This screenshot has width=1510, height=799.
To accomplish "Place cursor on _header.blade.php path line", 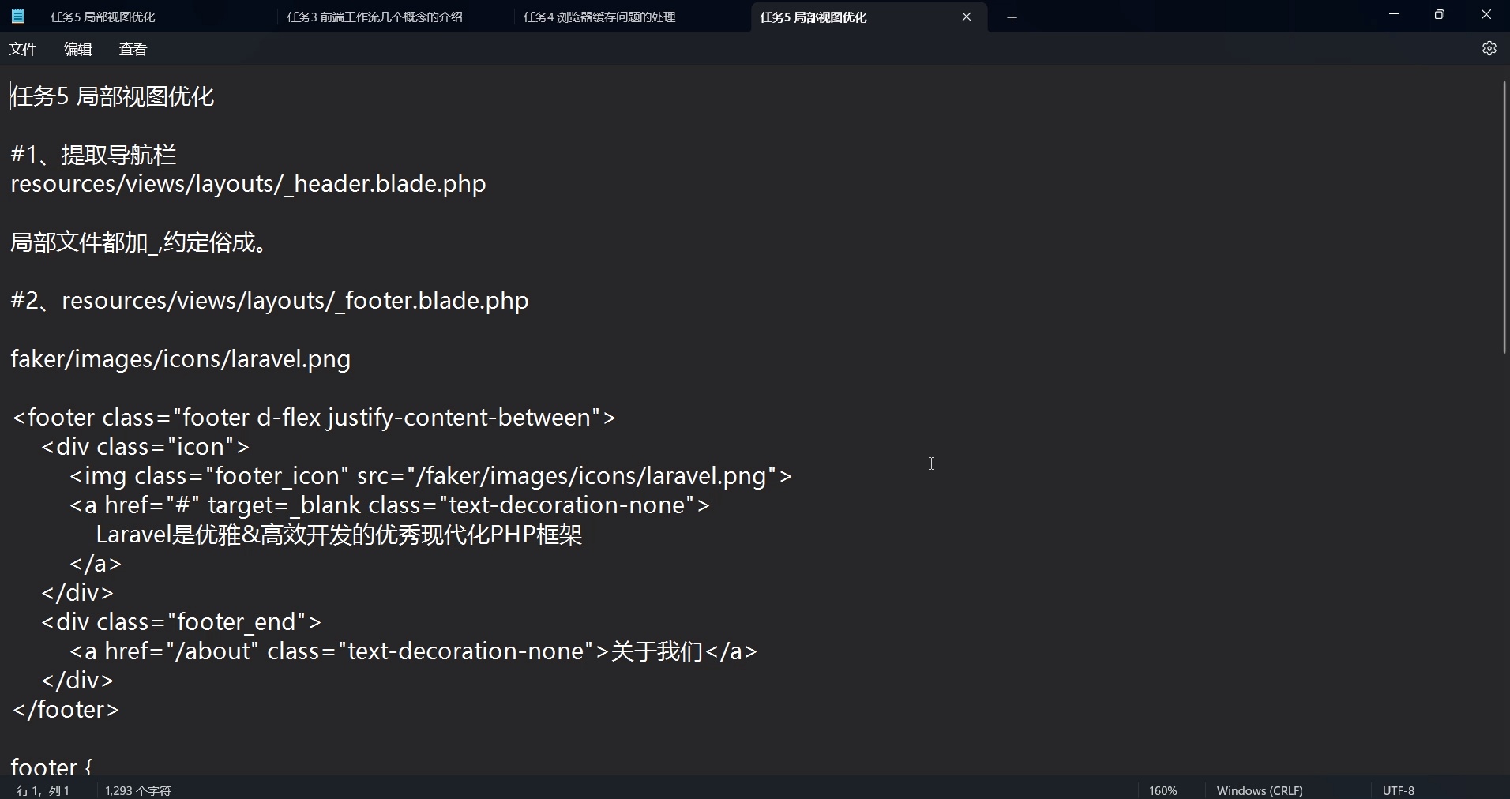I will coord(247,183).
